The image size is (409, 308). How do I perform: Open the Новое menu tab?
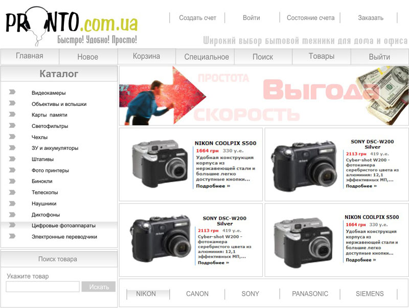88,57
